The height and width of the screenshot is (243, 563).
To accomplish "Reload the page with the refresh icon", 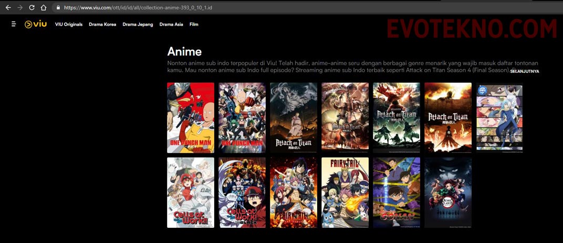I will click(32, 7).
